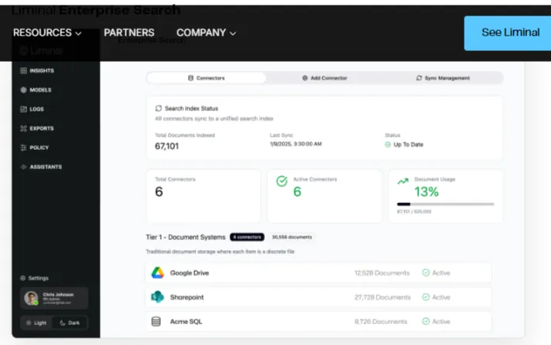This screenshot has height=345, width=551.
Task: Switch to Dark theme
Action: pos(70,323)
